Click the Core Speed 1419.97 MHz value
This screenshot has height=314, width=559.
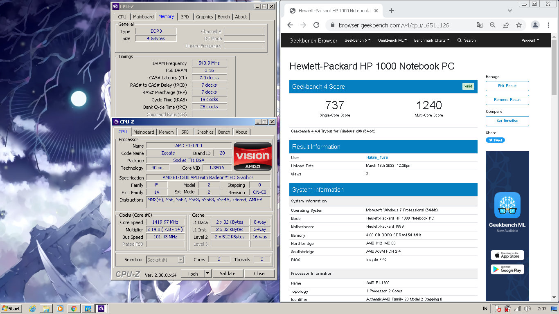(x=166, y=222)
